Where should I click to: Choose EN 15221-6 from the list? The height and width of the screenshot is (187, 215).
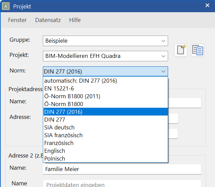point(59,88)
